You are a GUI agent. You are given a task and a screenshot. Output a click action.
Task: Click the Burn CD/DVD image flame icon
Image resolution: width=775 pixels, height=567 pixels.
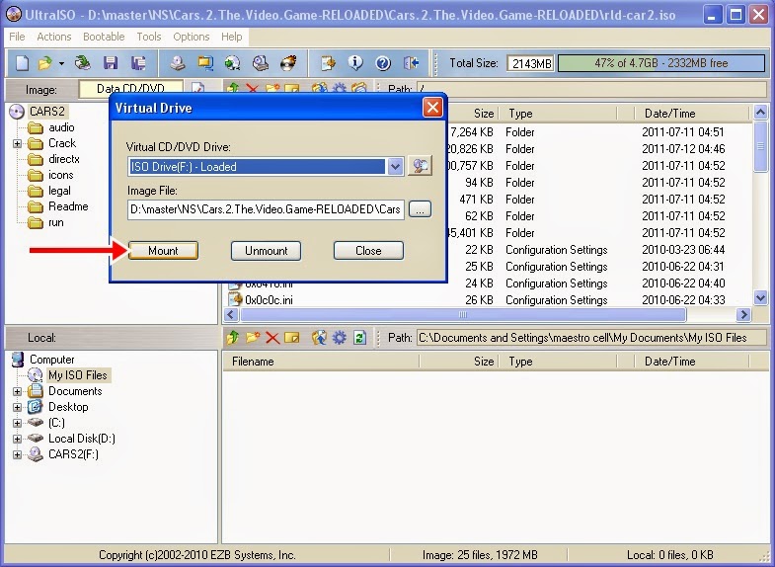[288, 63]
